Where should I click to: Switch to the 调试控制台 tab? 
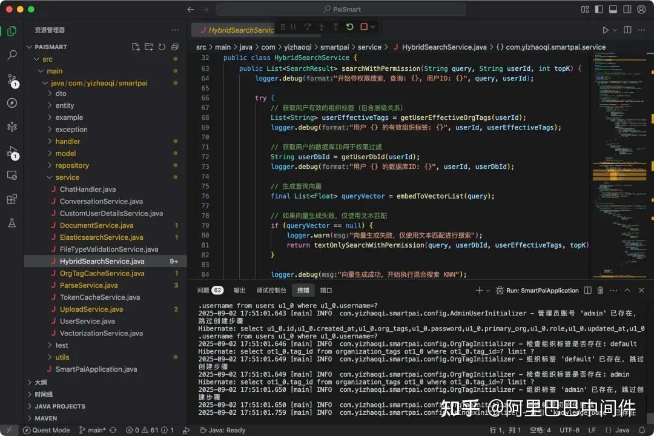pos(270,290)
